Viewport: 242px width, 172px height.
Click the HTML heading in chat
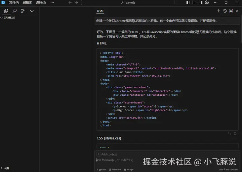pos(102,43)
